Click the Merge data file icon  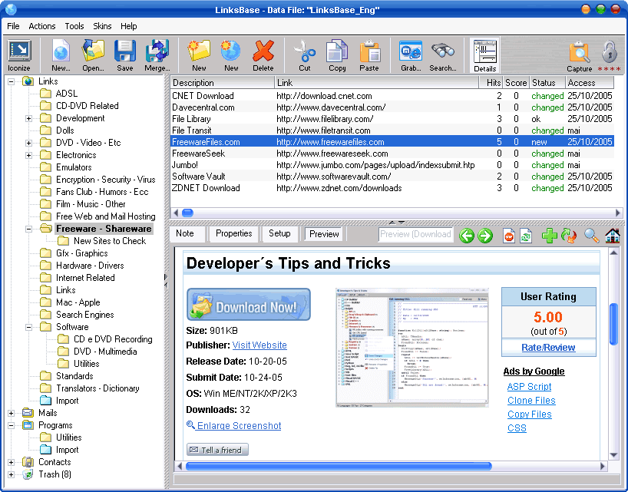[157, 52]
